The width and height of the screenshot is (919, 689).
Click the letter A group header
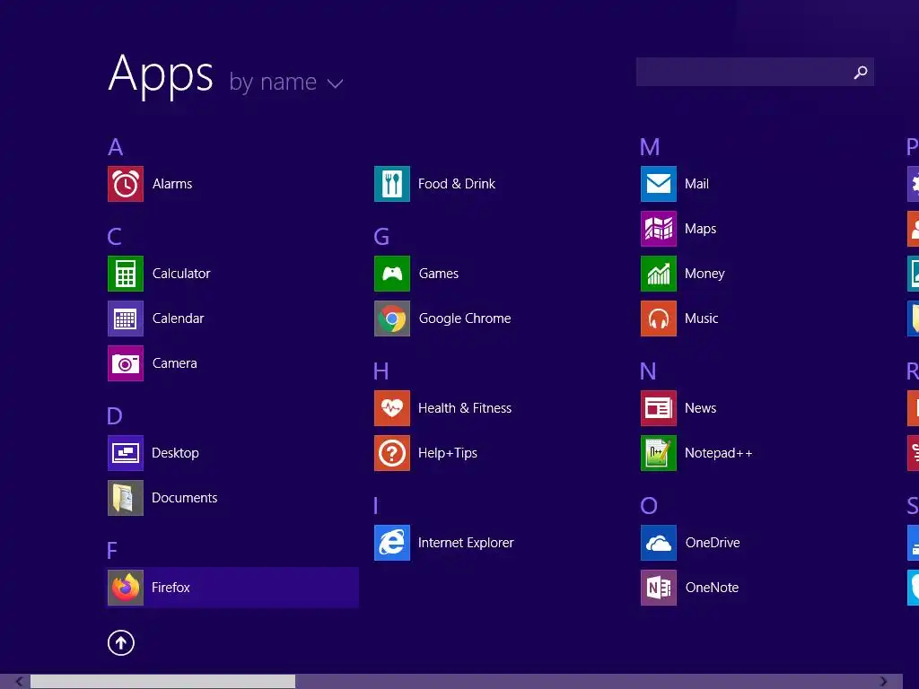point(116,147)
